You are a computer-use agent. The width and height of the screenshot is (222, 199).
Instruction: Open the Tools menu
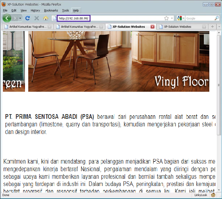pos(66,10)
